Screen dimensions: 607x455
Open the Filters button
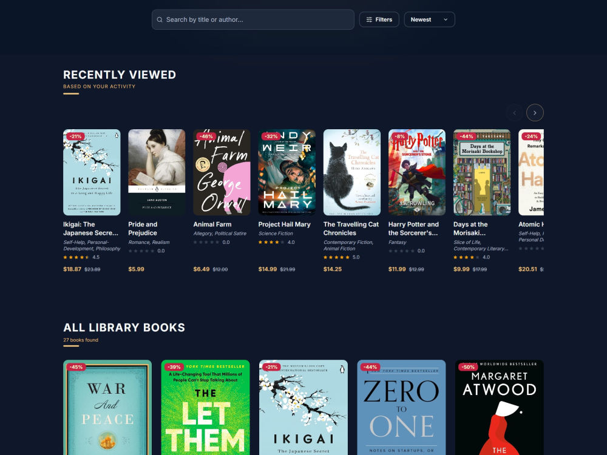pyautogui.click(x=379, y=20)
